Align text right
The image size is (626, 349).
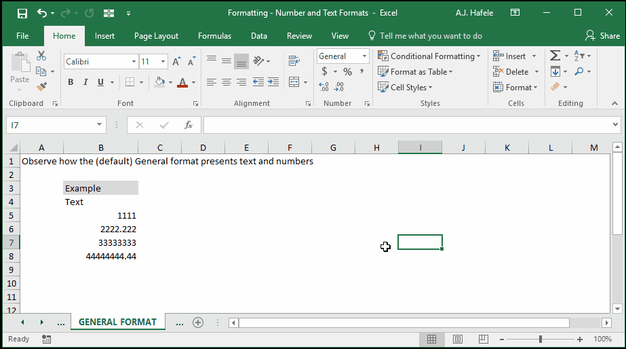241,82
